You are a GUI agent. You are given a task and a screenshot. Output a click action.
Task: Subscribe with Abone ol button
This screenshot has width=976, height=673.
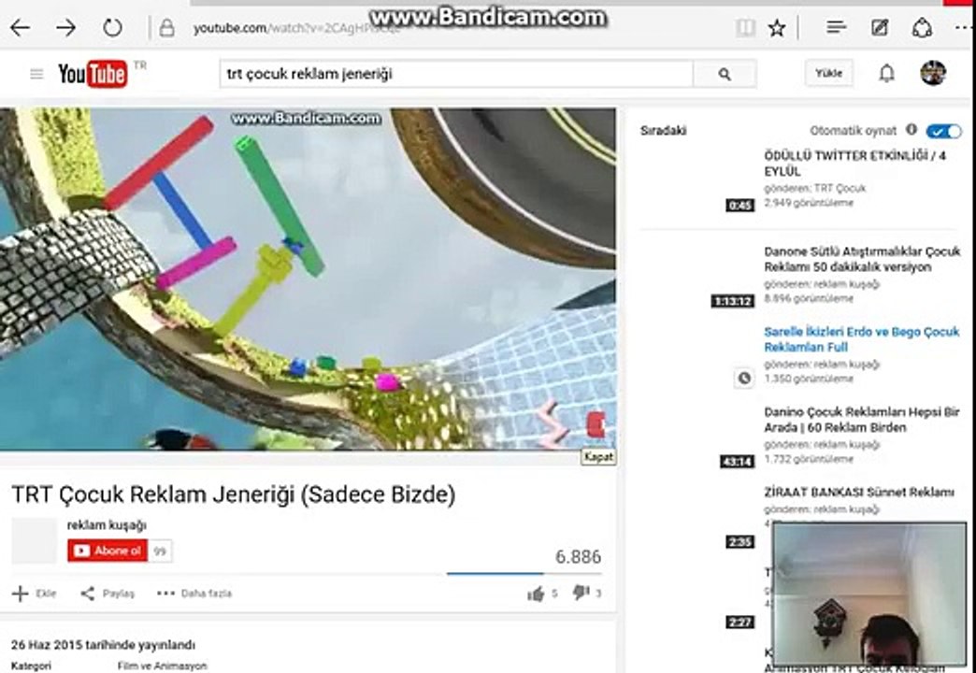[x=108, y=551]
